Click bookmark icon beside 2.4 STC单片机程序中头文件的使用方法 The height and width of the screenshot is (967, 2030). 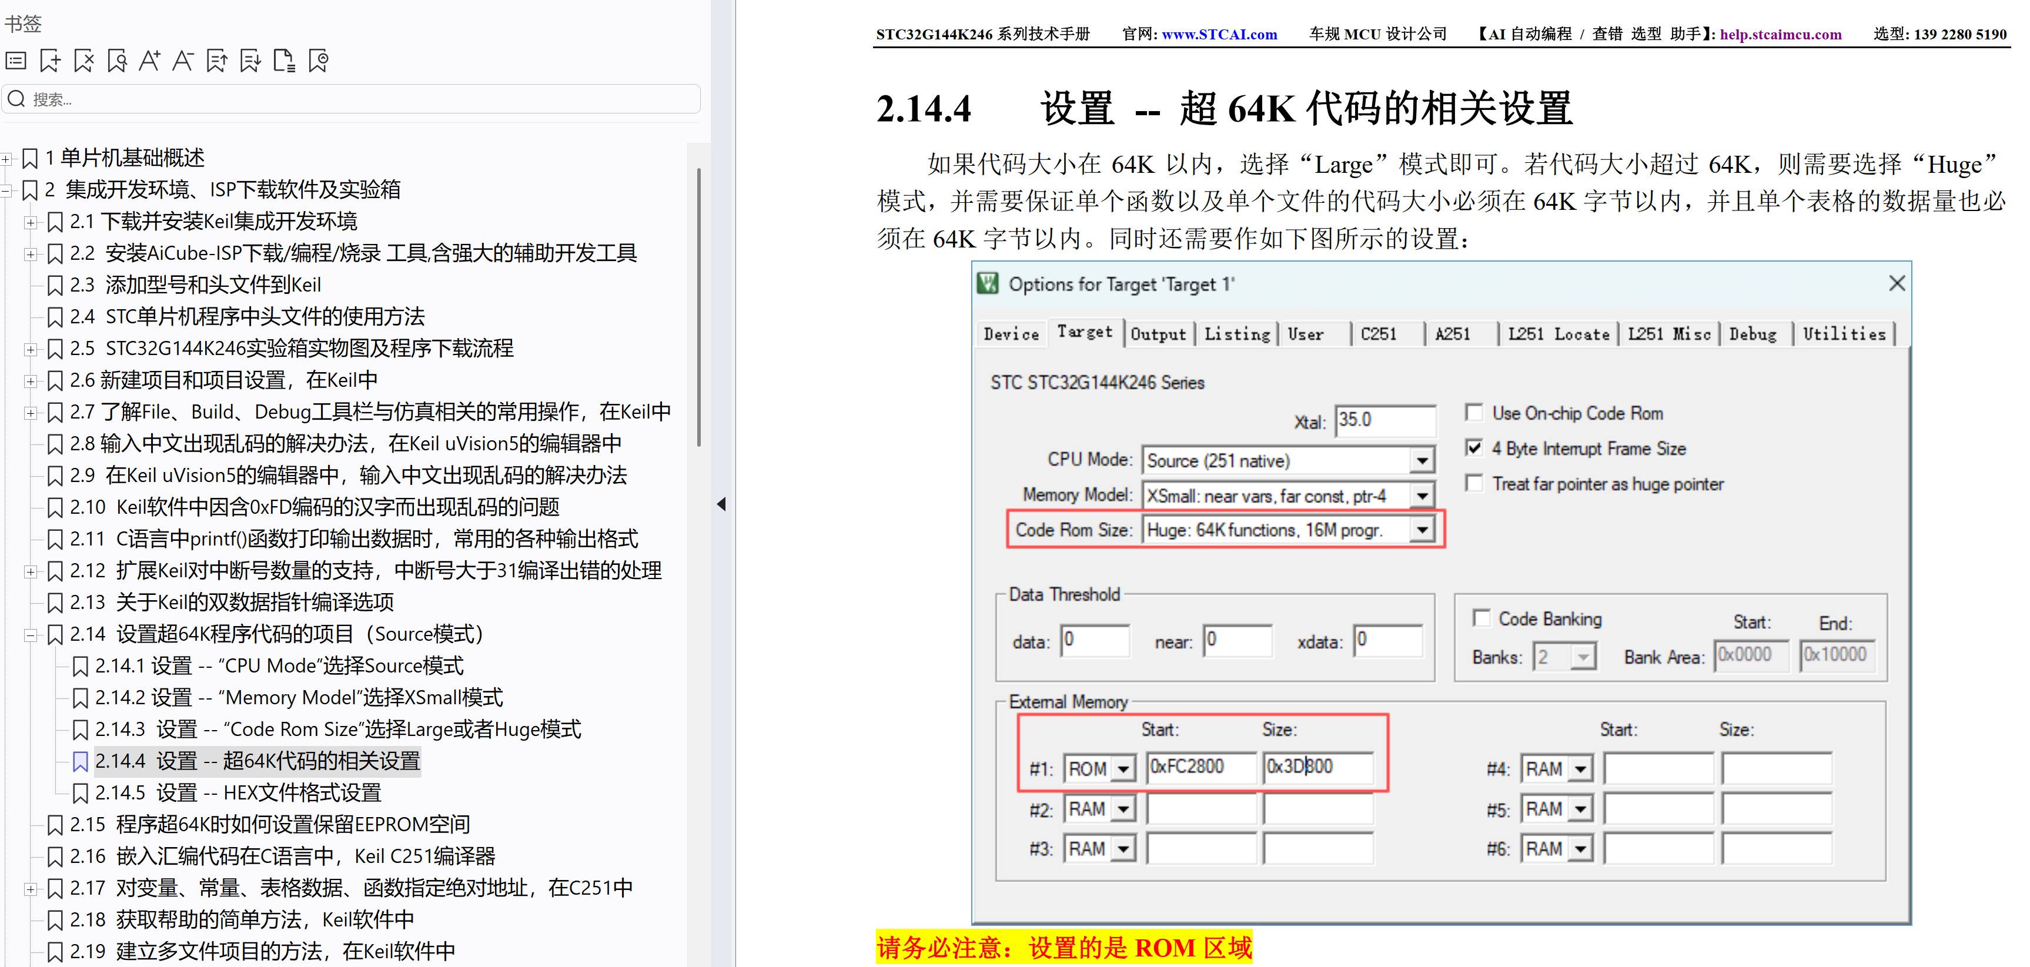(x=55, y=317)
